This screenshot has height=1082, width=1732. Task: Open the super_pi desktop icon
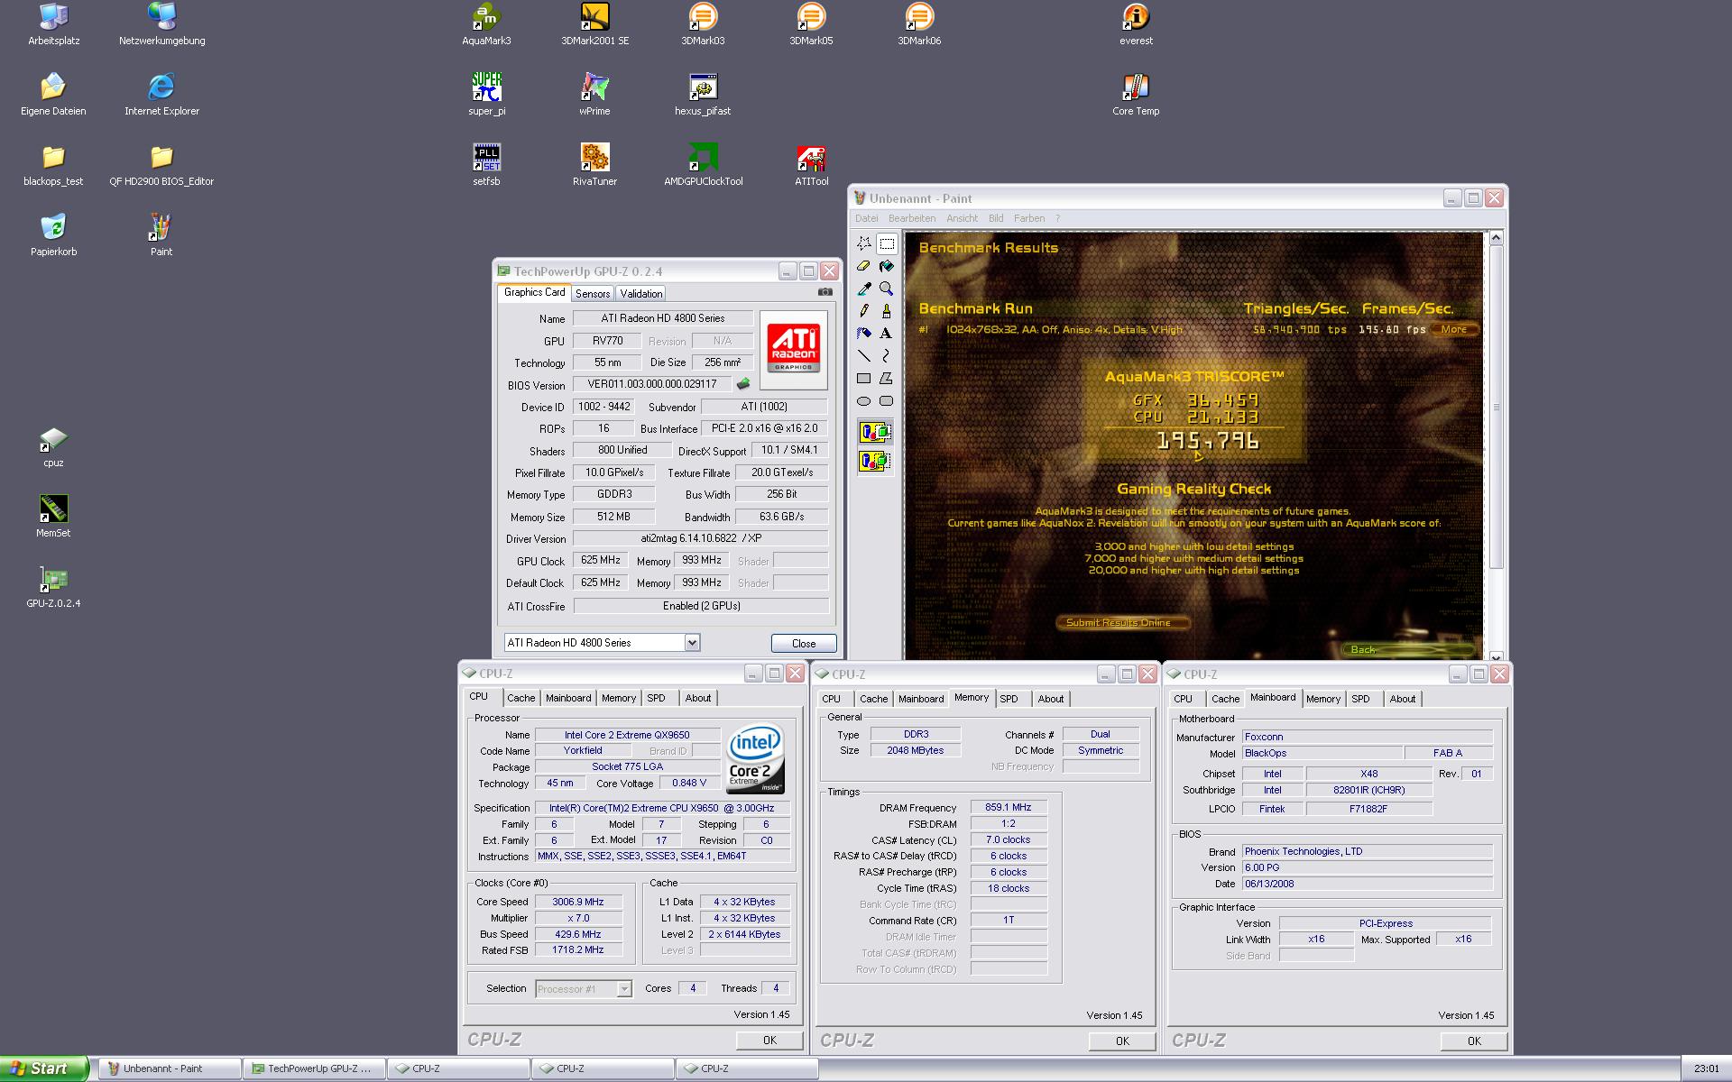pyautogui.click(x=486, y=95)
